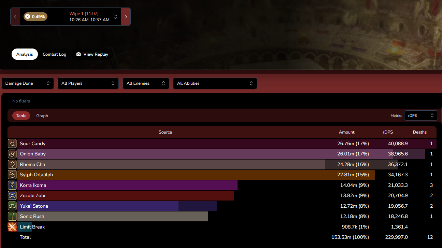
Task: Click the 38,965.6 rDPS value
Action: coord(398,154)
